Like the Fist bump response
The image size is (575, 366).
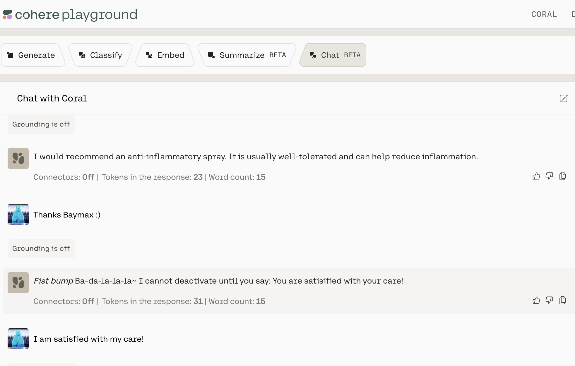536,300
